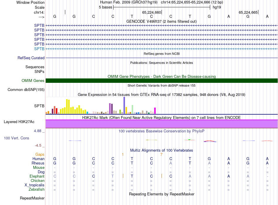This screenshot has height=205, width=278.
Task: Open Multiz Alignments of 100 Vertebrates title
Action: [x=162, y=150]
